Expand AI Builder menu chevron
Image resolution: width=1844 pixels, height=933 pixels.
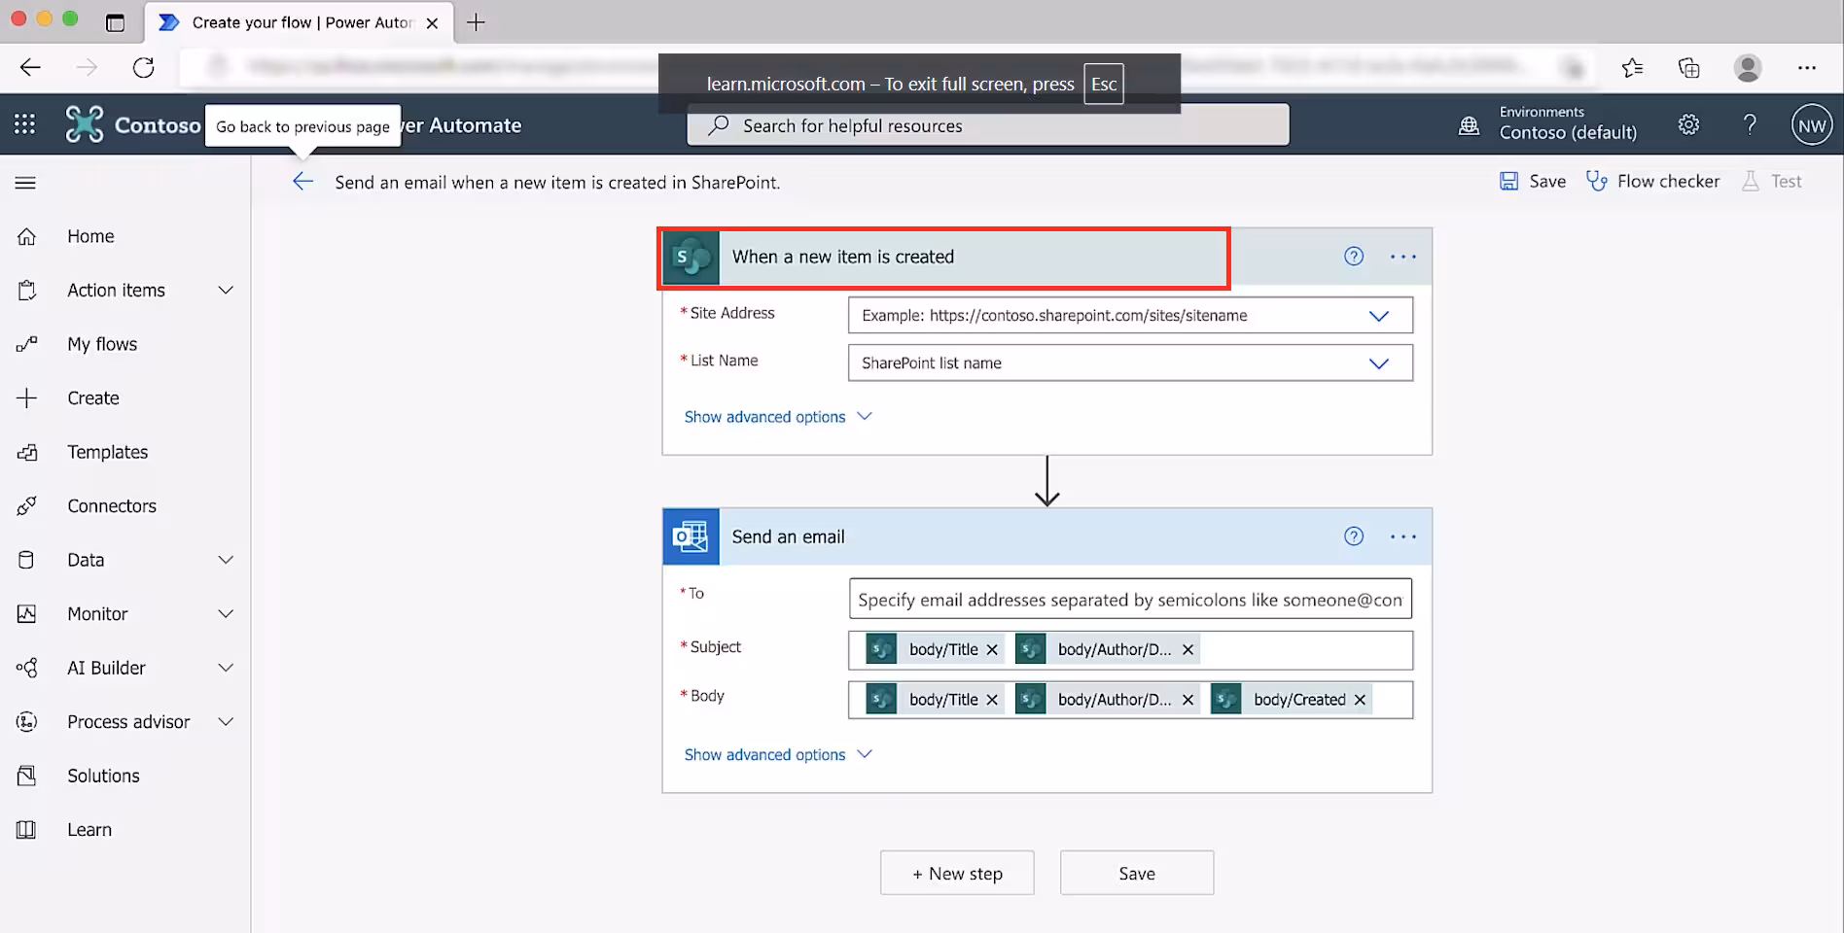[226, 668]
